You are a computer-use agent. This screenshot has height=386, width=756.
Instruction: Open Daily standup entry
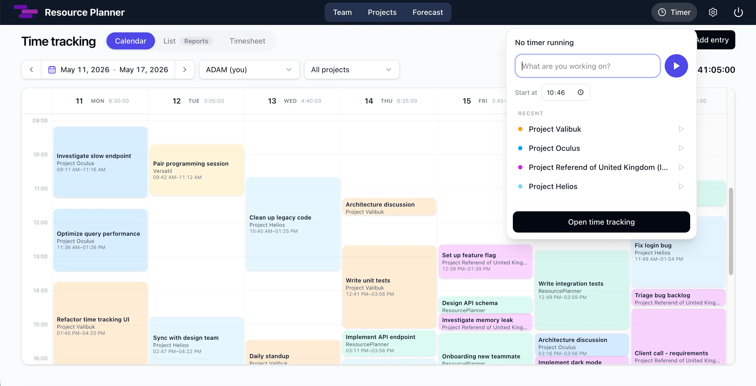point(293,353)
